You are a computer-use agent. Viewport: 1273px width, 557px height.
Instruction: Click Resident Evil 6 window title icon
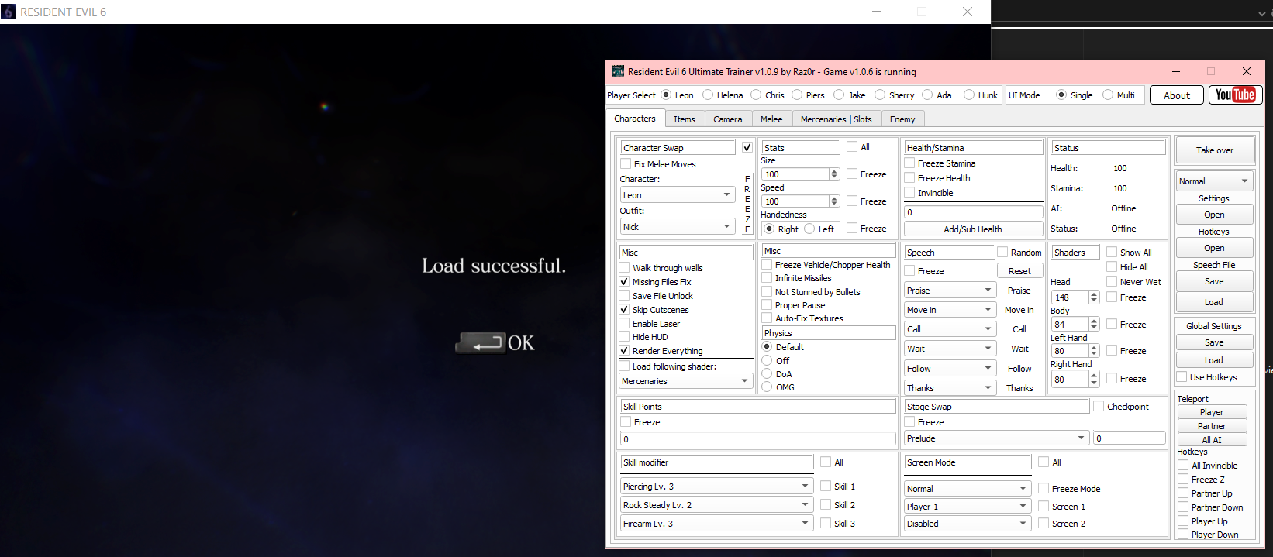pyautogui.click(x=9, y=12)
